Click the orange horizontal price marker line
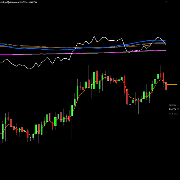 tap(172, 85)
